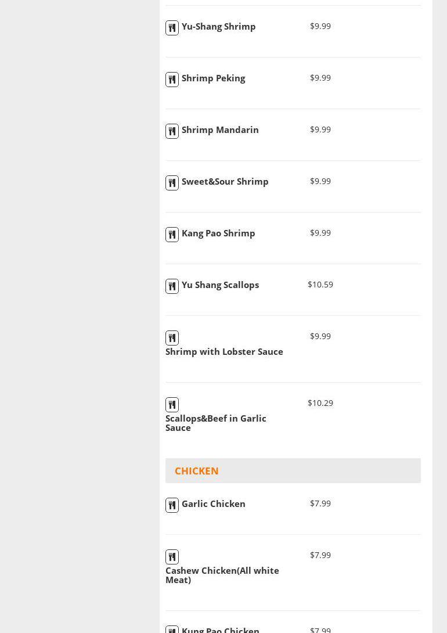The width and height of the screenshot is (447, 633).
Task: Click the icon above Scallops&Beef in Garlic Sauce
Action: (x=172, y=405)
